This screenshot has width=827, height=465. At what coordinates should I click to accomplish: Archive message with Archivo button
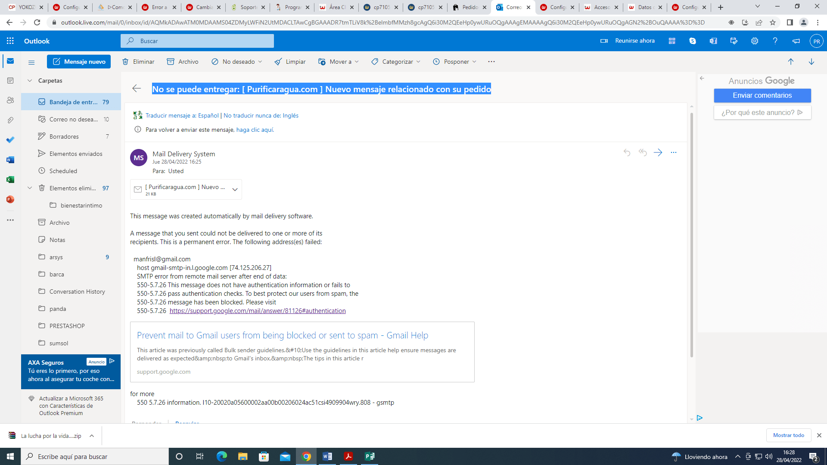click(x=183, y=62)
